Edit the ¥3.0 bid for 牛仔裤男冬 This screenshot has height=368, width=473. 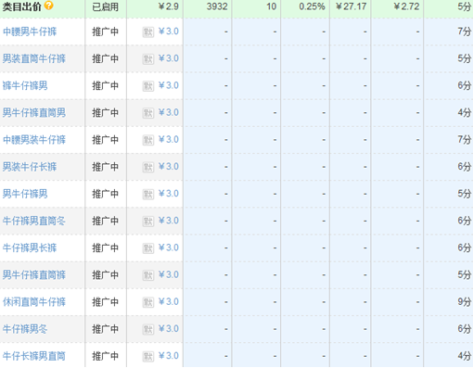(169, 329)
